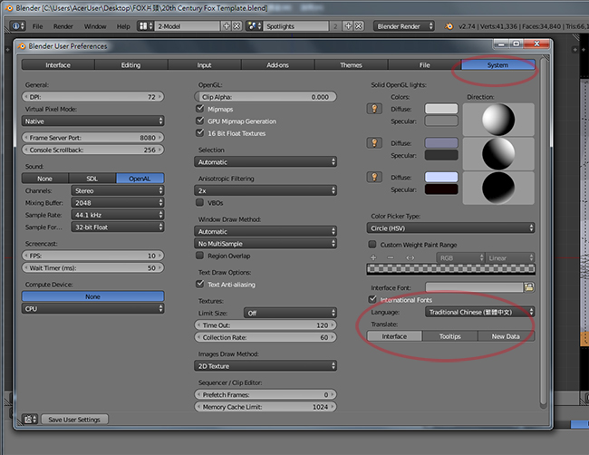Open No MultiSample dropdown
The image size is (589, 455).
point(266,244)
